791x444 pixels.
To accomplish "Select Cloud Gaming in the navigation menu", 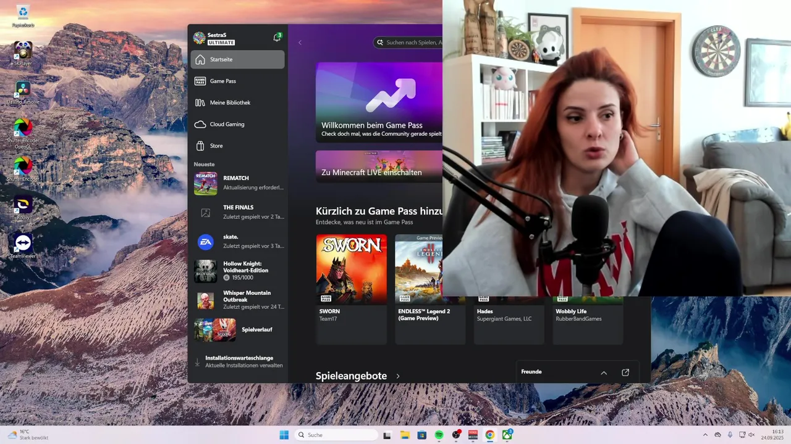I will (x=237, y=124).
